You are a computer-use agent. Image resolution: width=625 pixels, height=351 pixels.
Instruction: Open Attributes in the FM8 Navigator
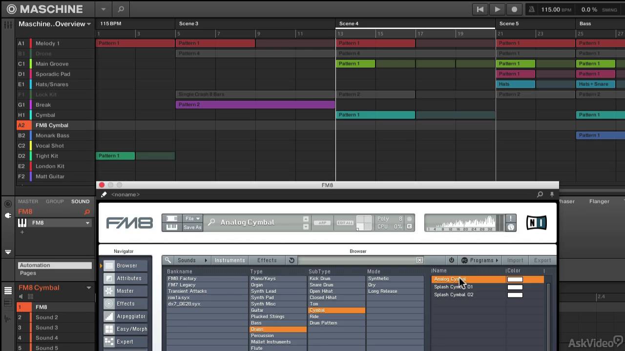pyautogui.click(x=125, y=278)
